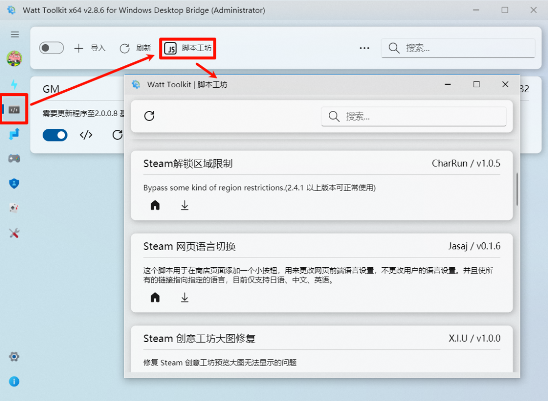Open the script configuration </> sidebar icon
This screenshot has width=548, height=401.
point(14,109)
